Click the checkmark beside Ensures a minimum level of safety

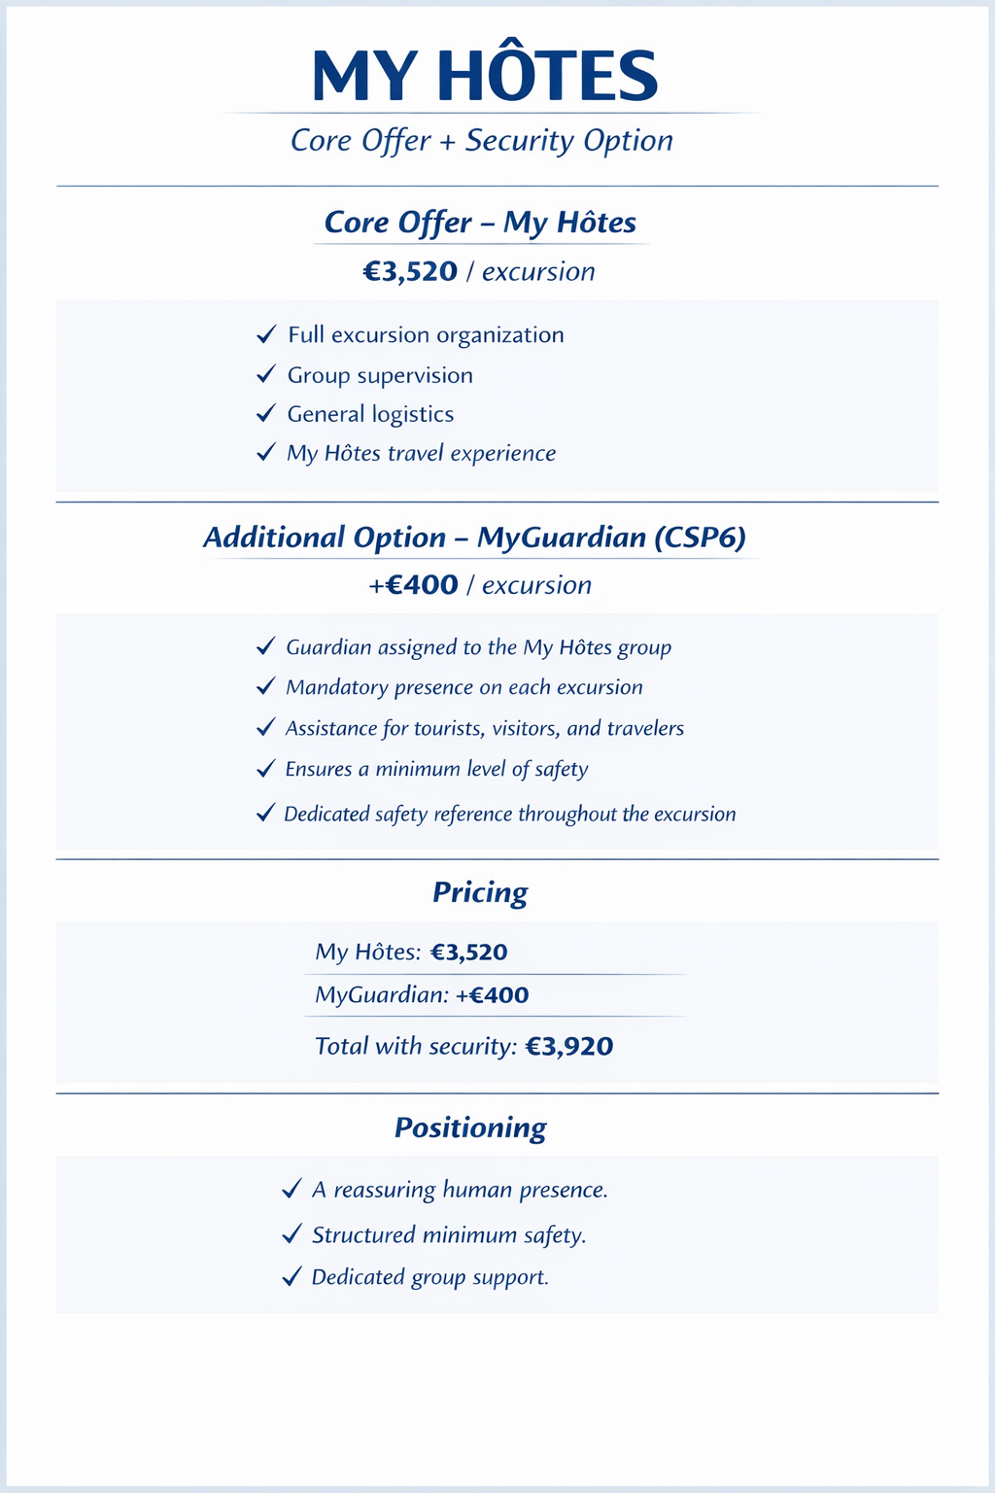[266, 769]
